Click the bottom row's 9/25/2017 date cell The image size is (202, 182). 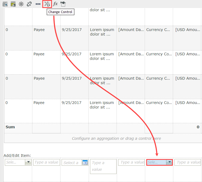(72, 103)
